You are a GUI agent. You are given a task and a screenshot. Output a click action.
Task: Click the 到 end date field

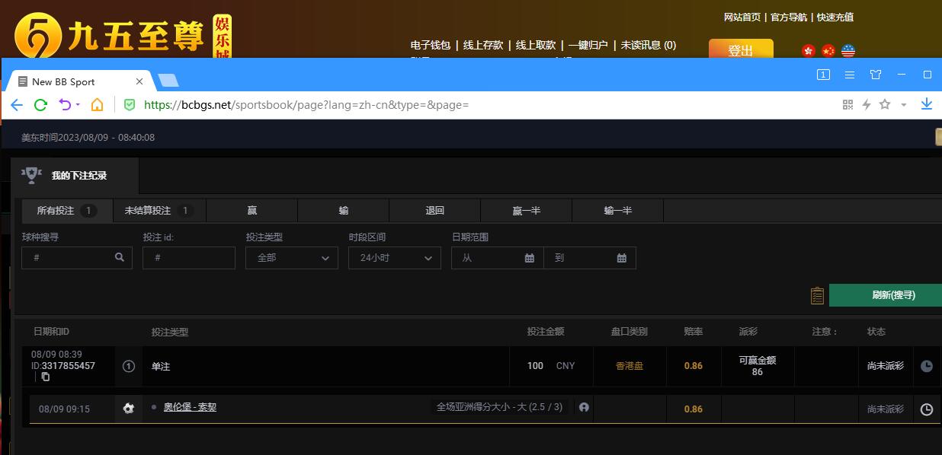tap(590, 258)
